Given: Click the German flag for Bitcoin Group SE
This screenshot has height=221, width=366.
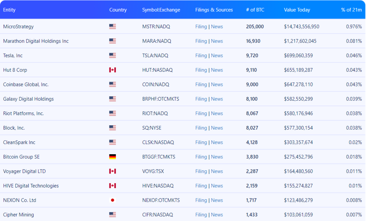Looking at the screenshot, I should (113, 157).
